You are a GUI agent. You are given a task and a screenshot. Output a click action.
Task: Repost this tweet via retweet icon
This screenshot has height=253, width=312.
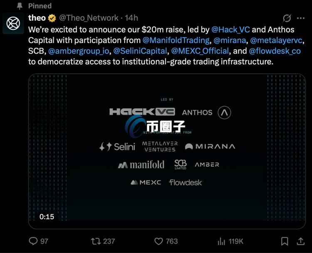[x=96, y=241]
